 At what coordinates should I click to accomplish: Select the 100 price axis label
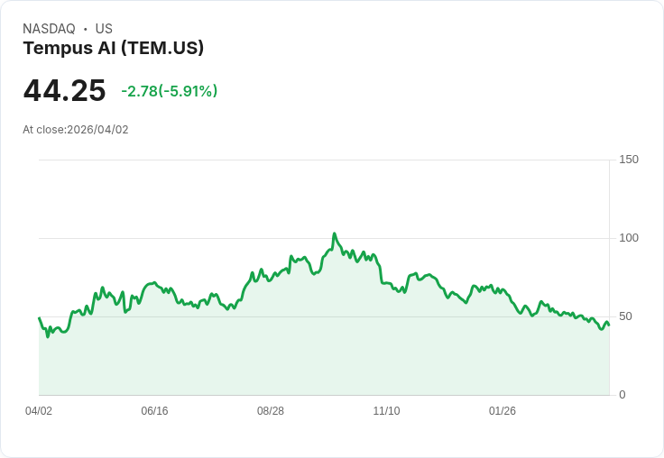pos(629,238)
